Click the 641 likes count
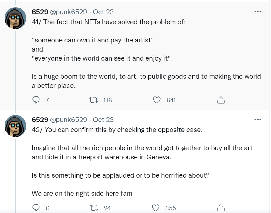Image resolution: width=271 pixels, height=213 pixels. [x=171, y=100]
